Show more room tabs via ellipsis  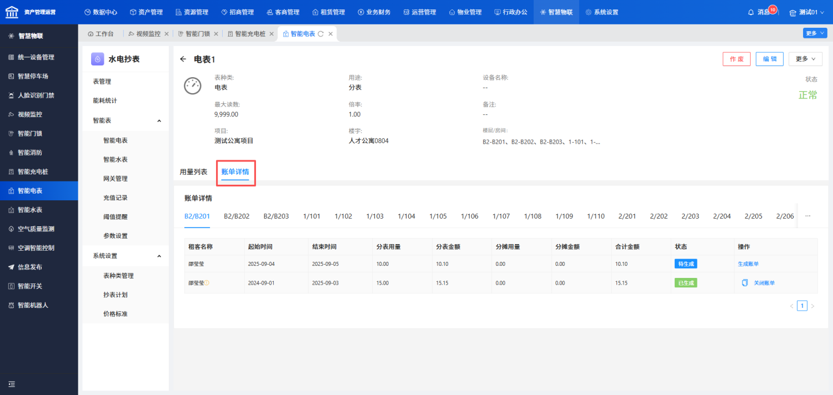tap(807, 216)
